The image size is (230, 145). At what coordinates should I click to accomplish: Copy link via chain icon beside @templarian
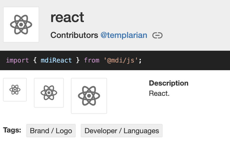(x=157, y=35)
